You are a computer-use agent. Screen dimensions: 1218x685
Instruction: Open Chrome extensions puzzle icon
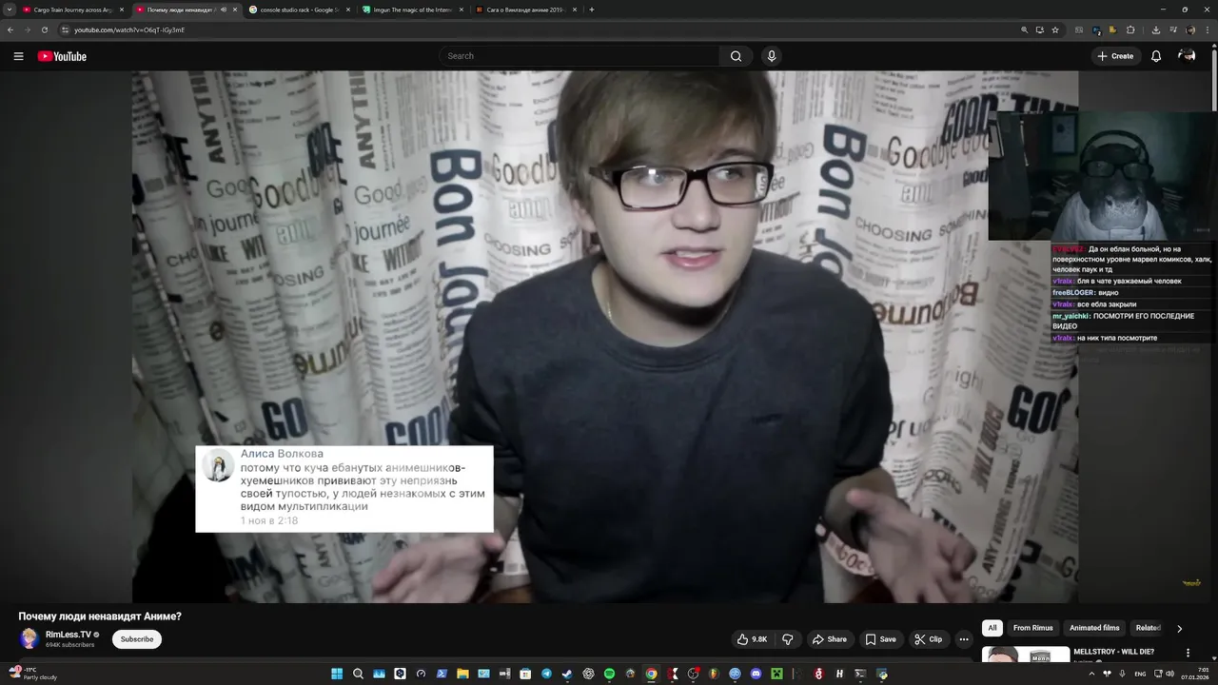click(1130, 29)
